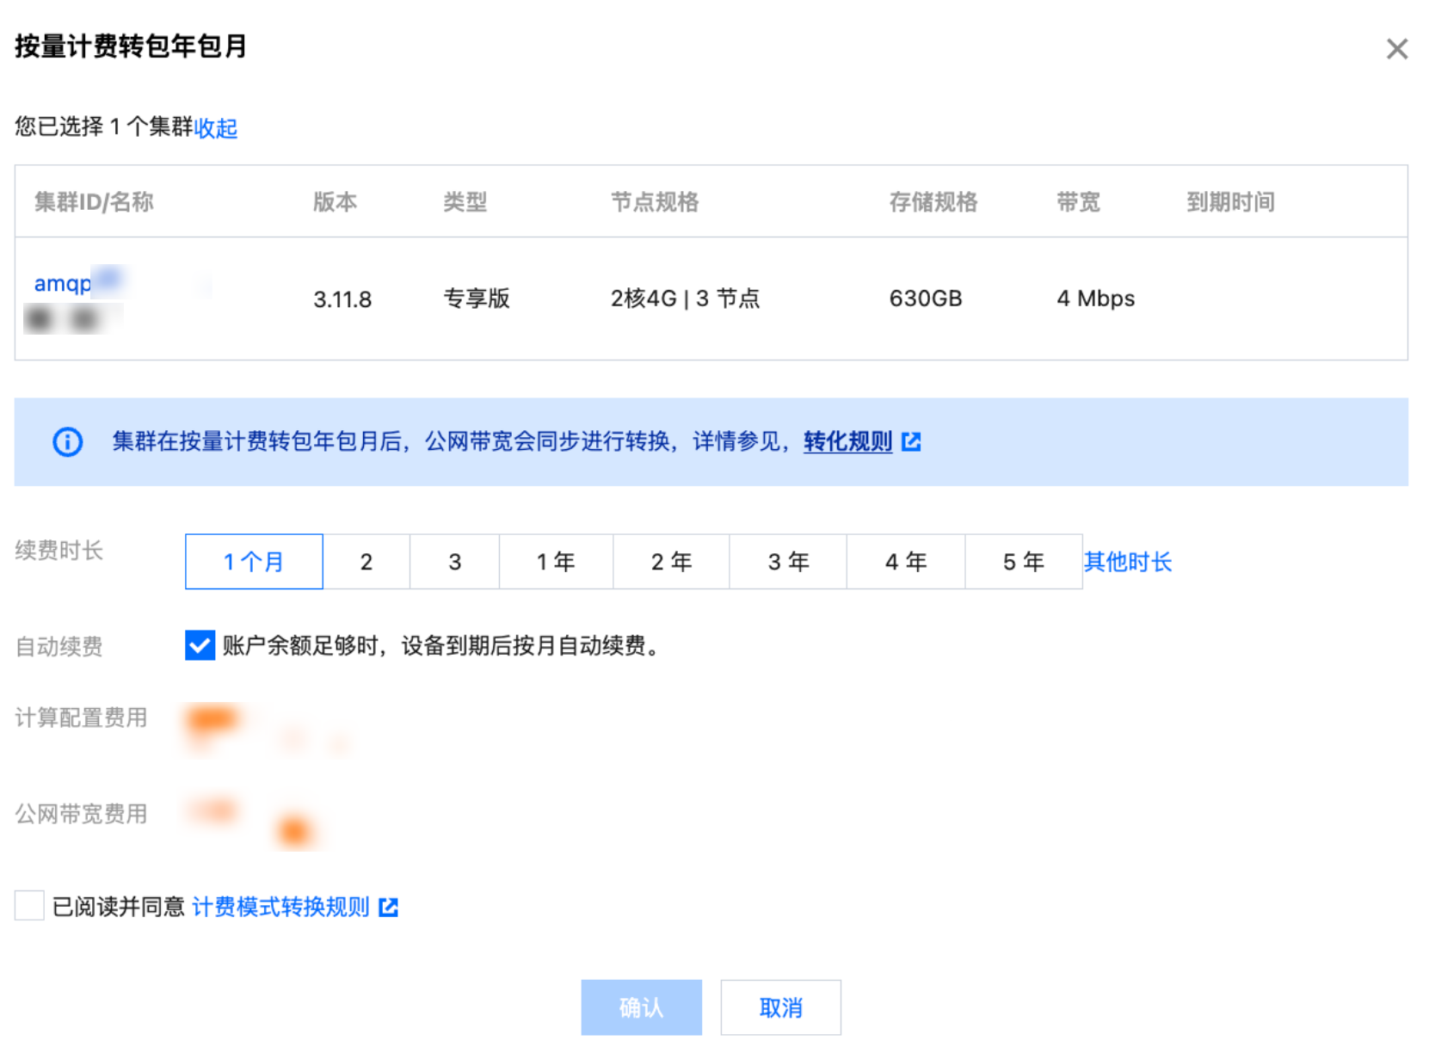Click version value 3.11.8

tap(342, 299)
